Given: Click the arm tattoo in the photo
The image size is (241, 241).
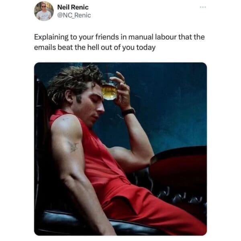Looking at the screenshot, I should tap(73, 147).
